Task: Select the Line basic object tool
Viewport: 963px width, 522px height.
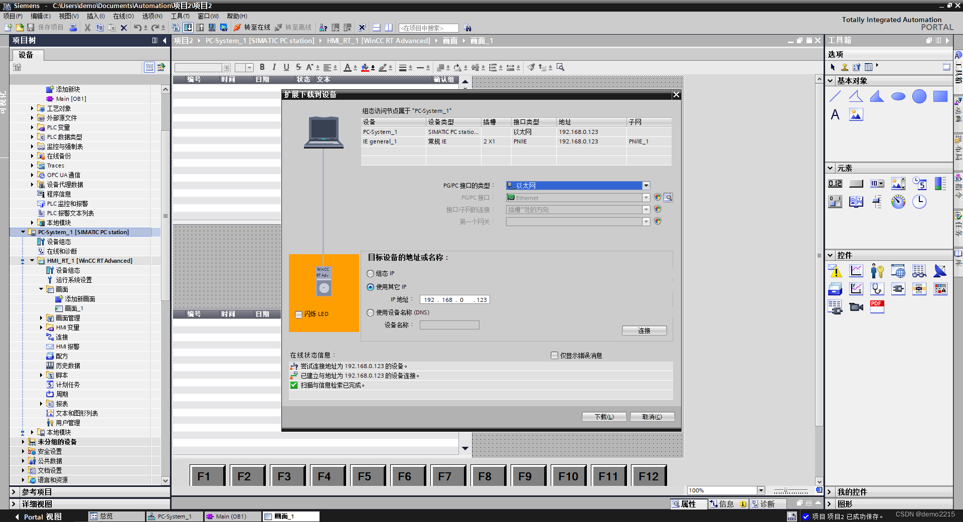Action: [835, 96]
